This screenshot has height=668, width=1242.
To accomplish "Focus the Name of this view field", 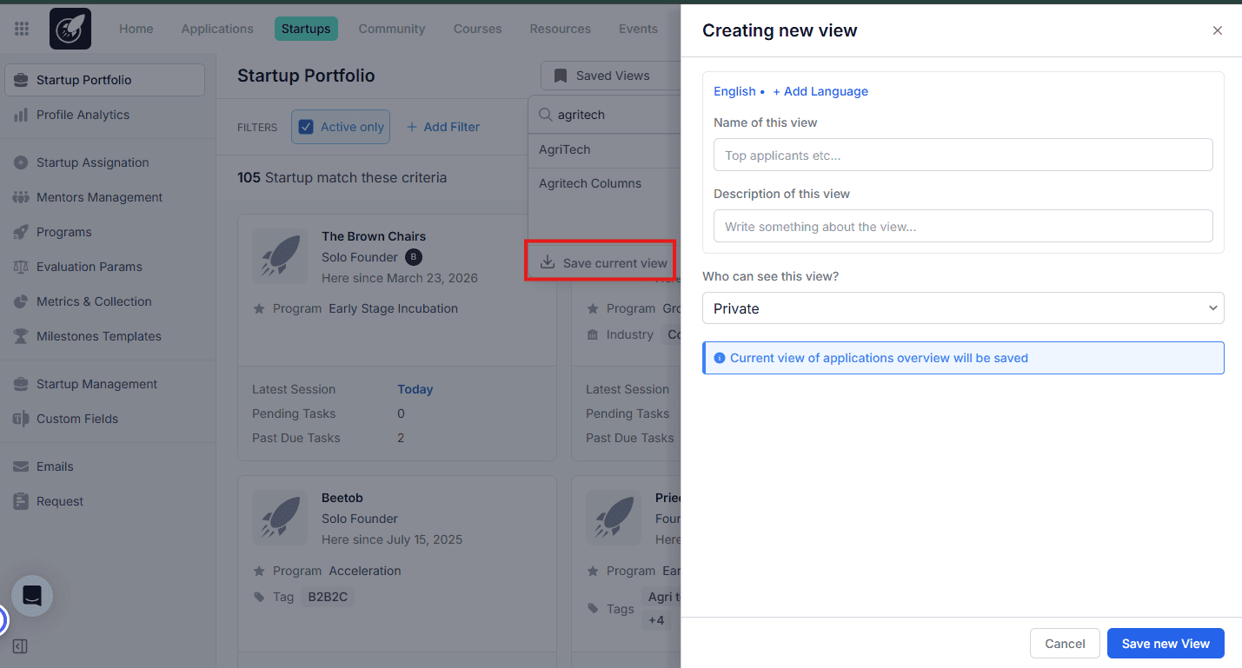I will point(963,155).
